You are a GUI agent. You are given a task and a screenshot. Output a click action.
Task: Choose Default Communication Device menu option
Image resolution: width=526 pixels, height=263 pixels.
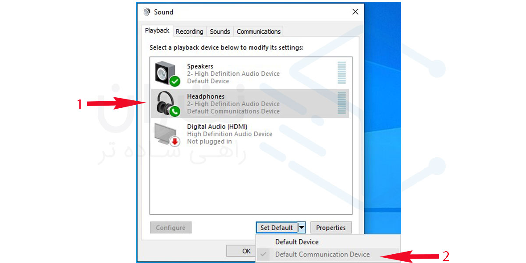point(322,254)
